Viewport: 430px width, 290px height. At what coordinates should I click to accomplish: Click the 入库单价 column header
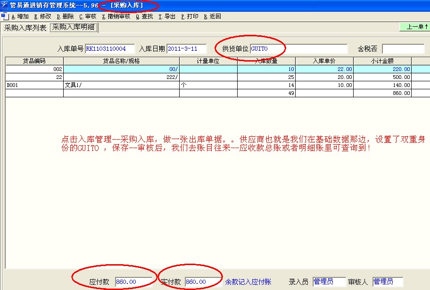(324, 61)
